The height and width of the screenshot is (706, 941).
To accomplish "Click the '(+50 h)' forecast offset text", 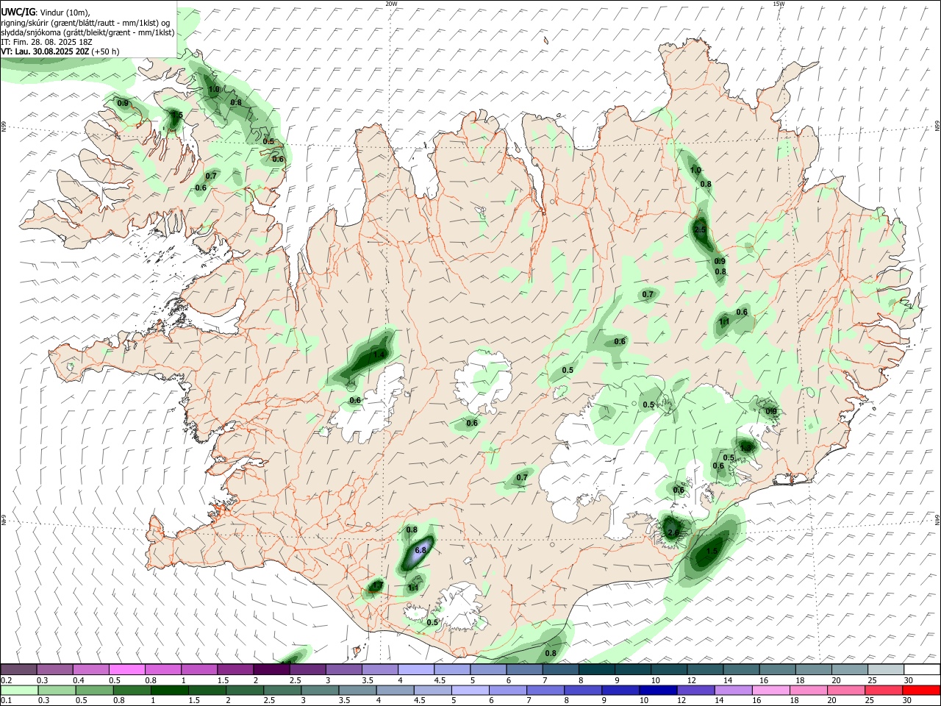I will point(106,51).
